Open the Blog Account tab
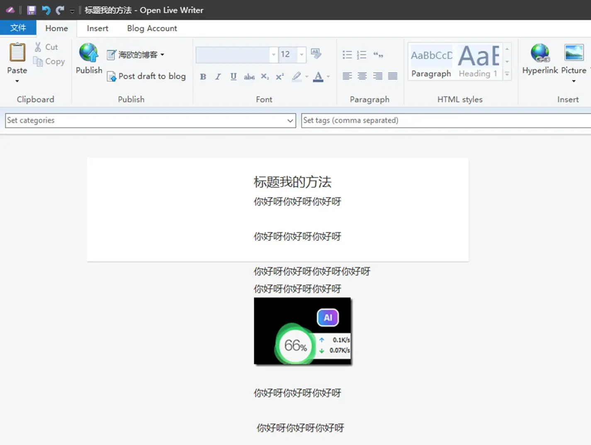591x445 pixels. (152, 28)
